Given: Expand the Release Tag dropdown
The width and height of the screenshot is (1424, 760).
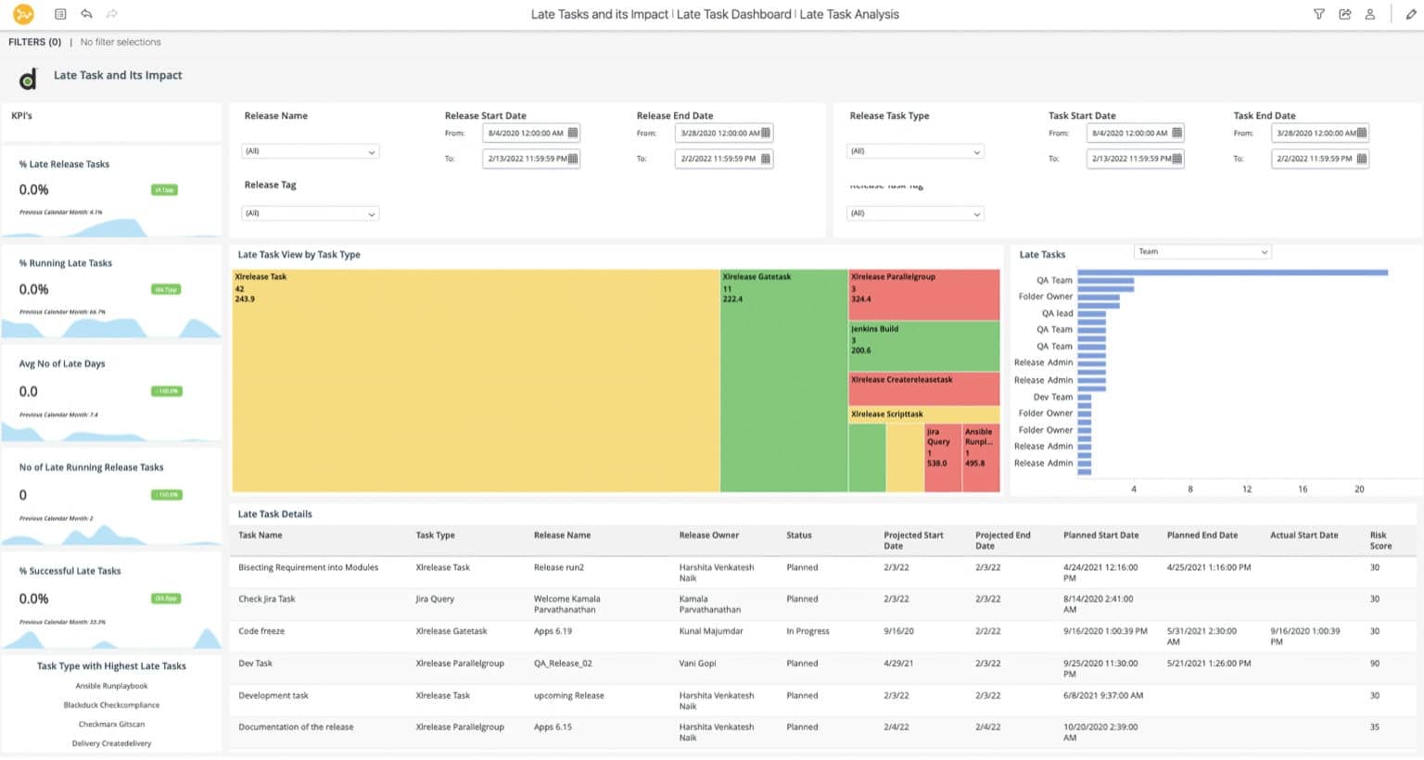Looking at the screenshot, I should coord(310,212).
